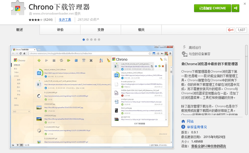Switch to the 评价 tab
The width and height of the screenshot is (249, 153).
tap(60, 30)
